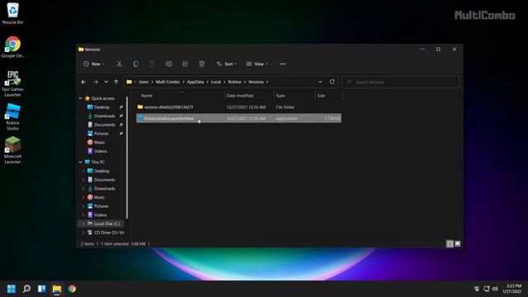Select Local in the address path

click(x=216, y=82)
